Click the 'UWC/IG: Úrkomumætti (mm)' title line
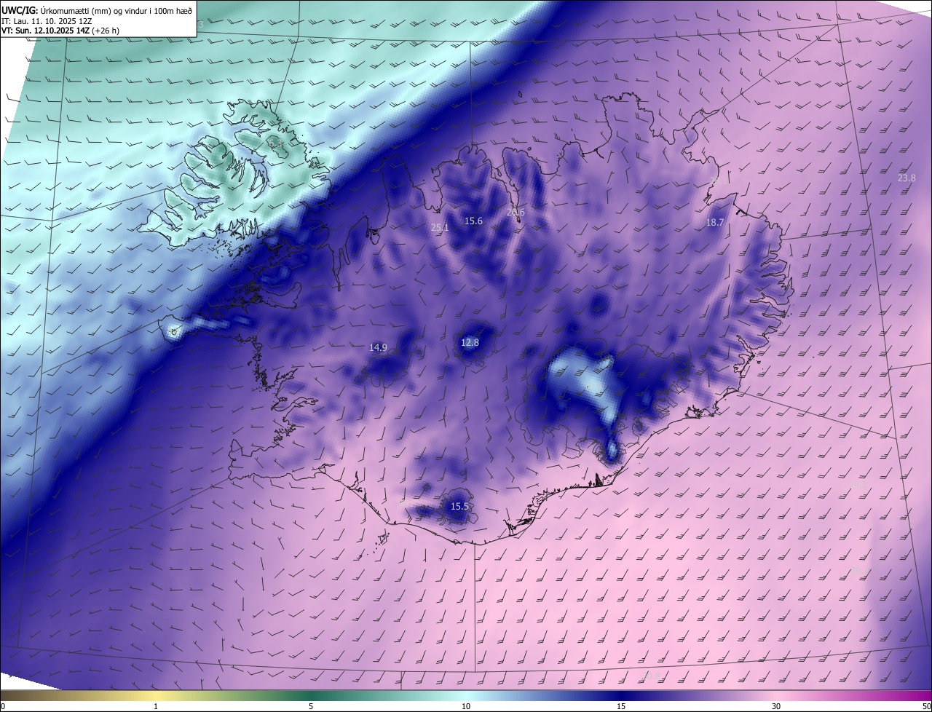The image size is (932, 712). (x=97, y=10)
